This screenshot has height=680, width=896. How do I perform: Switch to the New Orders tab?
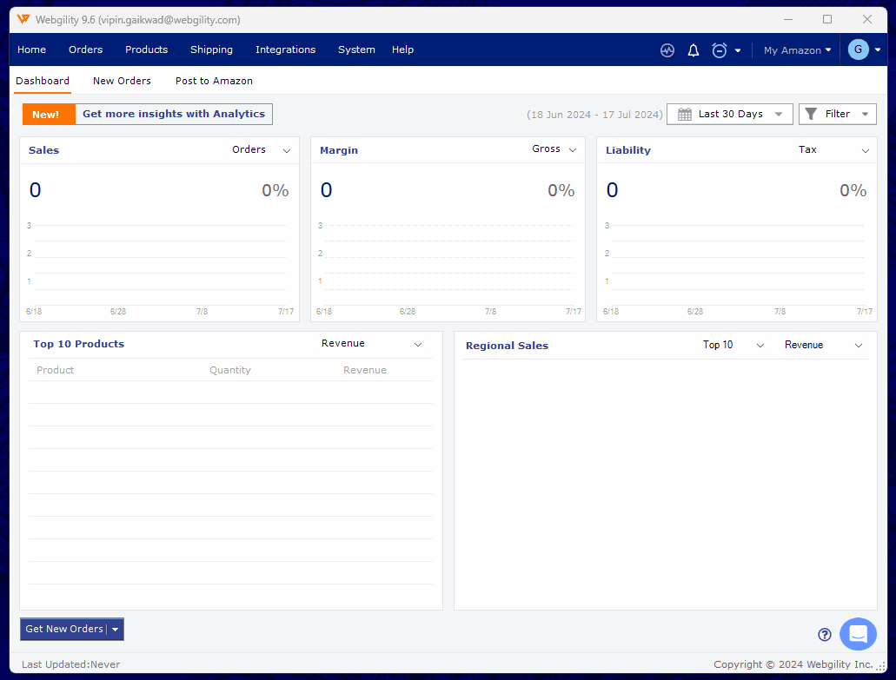pyautogui.click(x=122, y=81)
